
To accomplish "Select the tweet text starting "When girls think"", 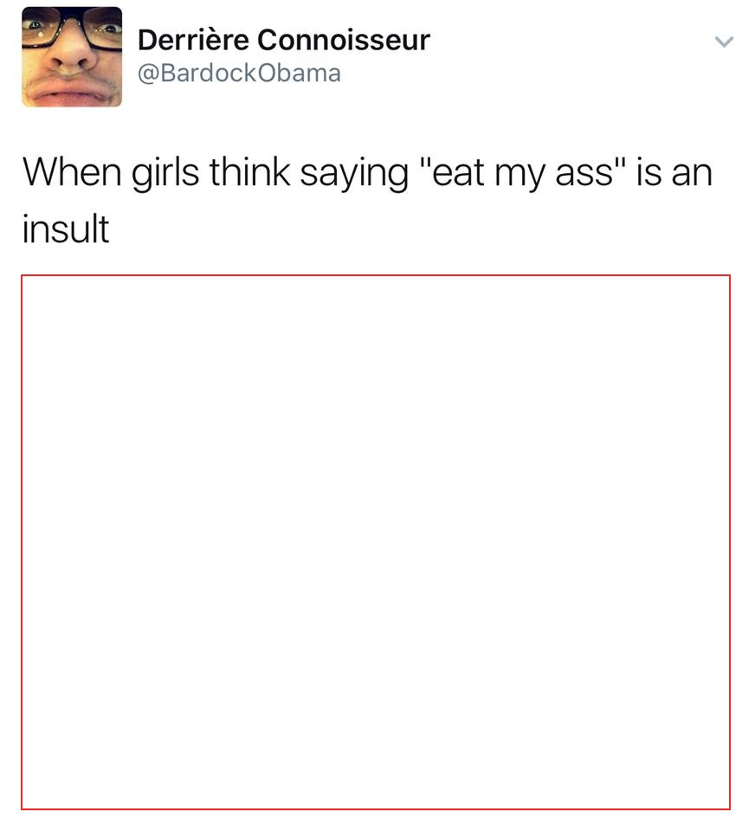I will click(x=367, y=200).
